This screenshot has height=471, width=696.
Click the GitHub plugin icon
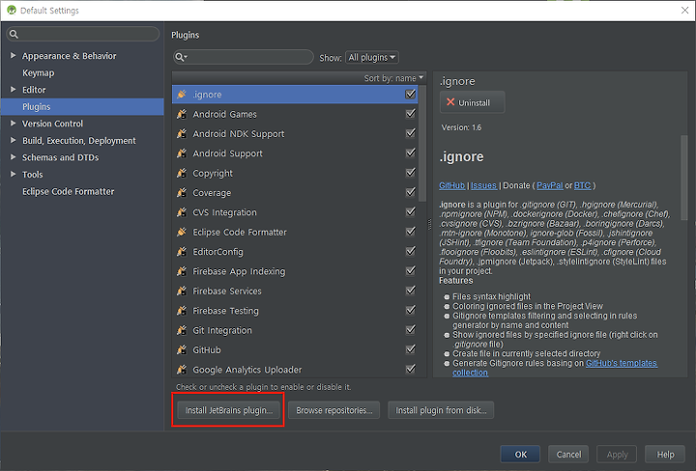182,349
